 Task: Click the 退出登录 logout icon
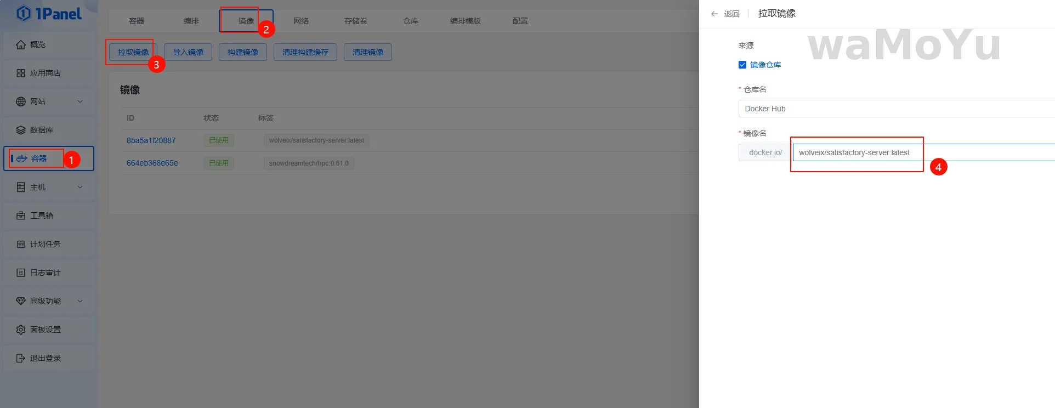click(21, 358)
